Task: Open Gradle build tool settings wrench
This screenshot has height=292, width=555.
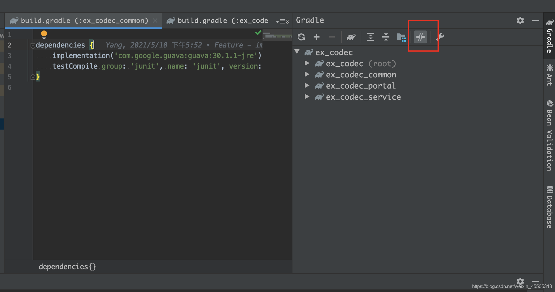Action: tap(440, 37)
